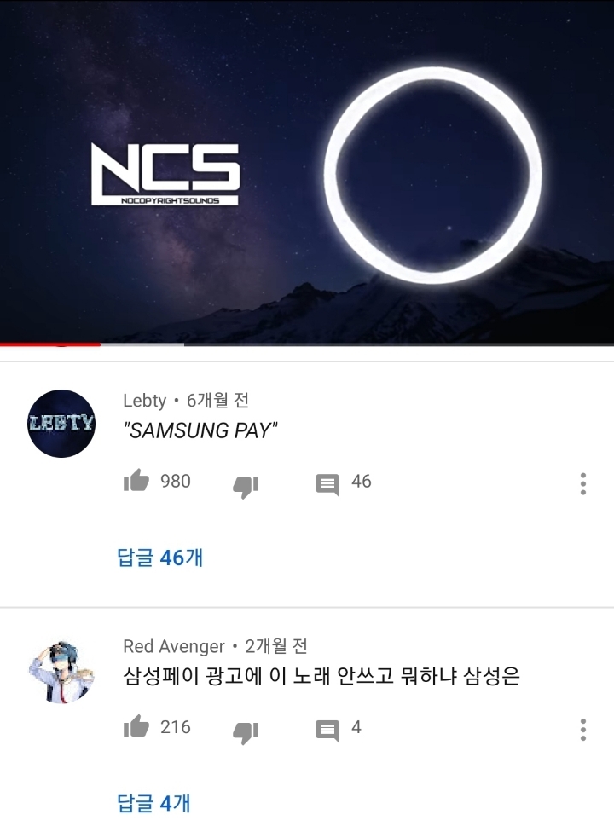
Task: Open Lebty's channel avatar
Action: click(x=61, y=424)
